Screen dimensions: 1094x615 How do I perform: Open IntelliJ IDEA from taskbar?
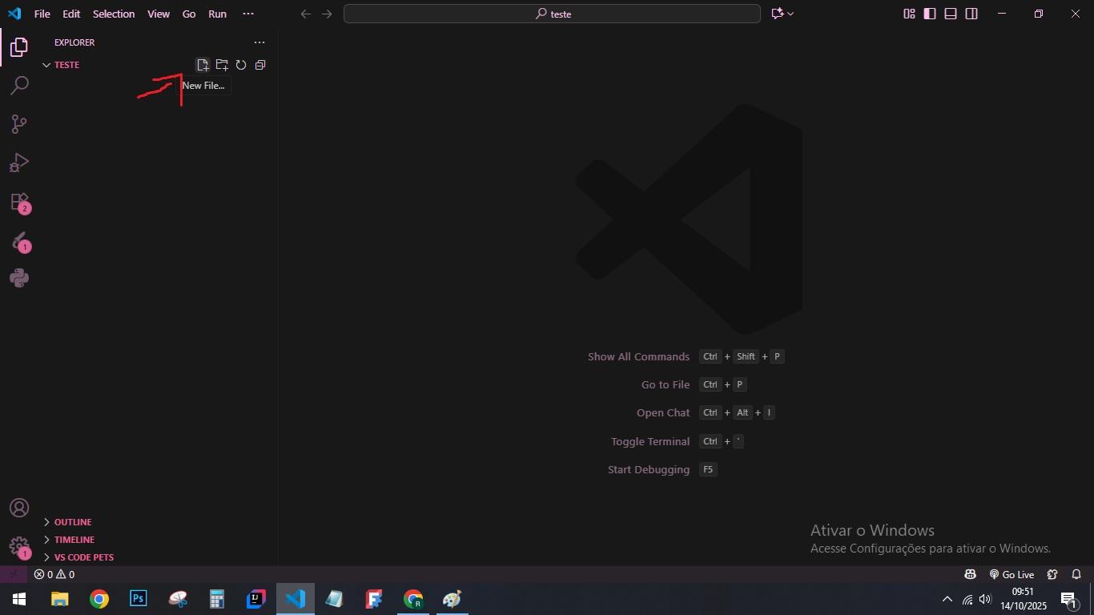click(x=256, y=599)
